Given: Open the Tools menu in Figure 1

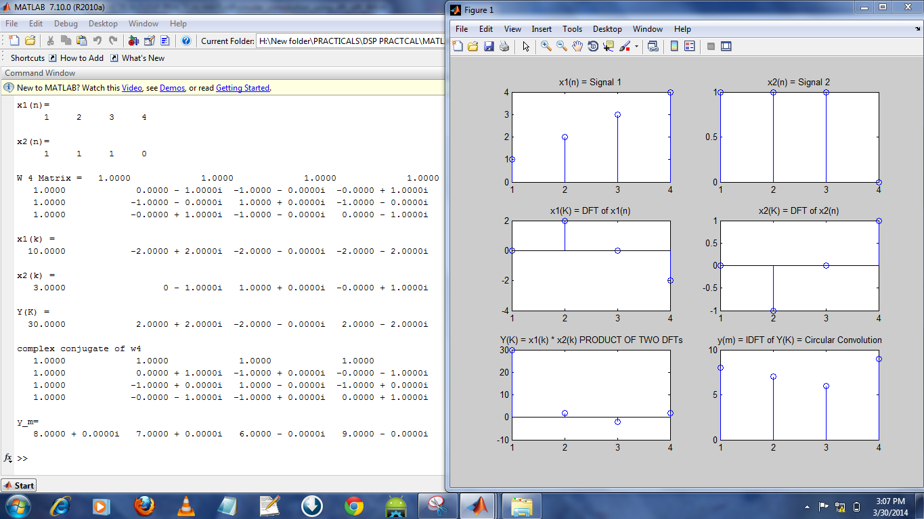Looking at the screenshot, I should click(x=572, y=29).
